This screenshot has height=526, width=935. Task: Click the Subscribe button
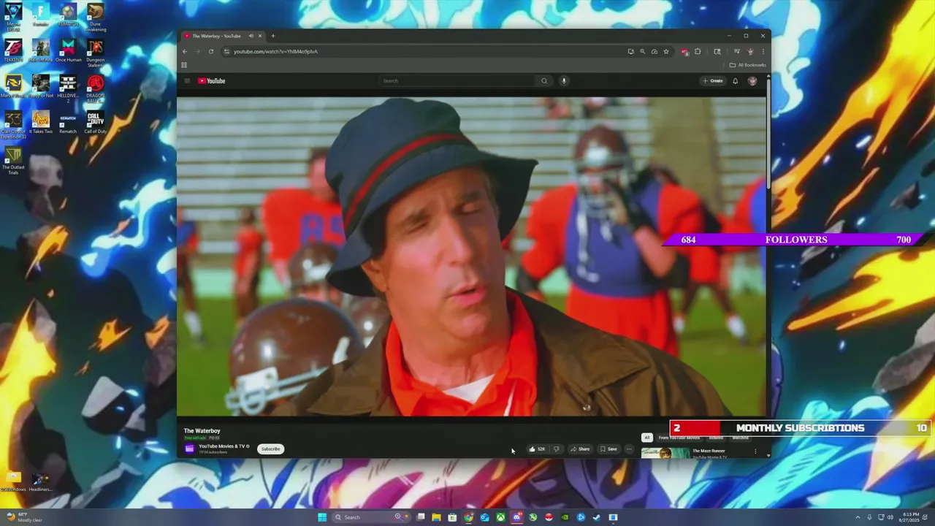[270, 449]
